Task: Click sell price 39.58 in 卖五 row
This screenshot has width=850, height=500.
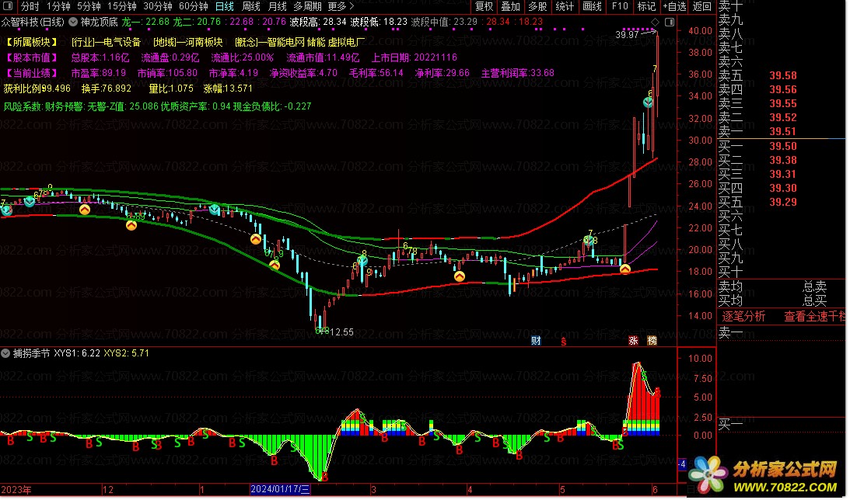Action: tap(783, 76)
